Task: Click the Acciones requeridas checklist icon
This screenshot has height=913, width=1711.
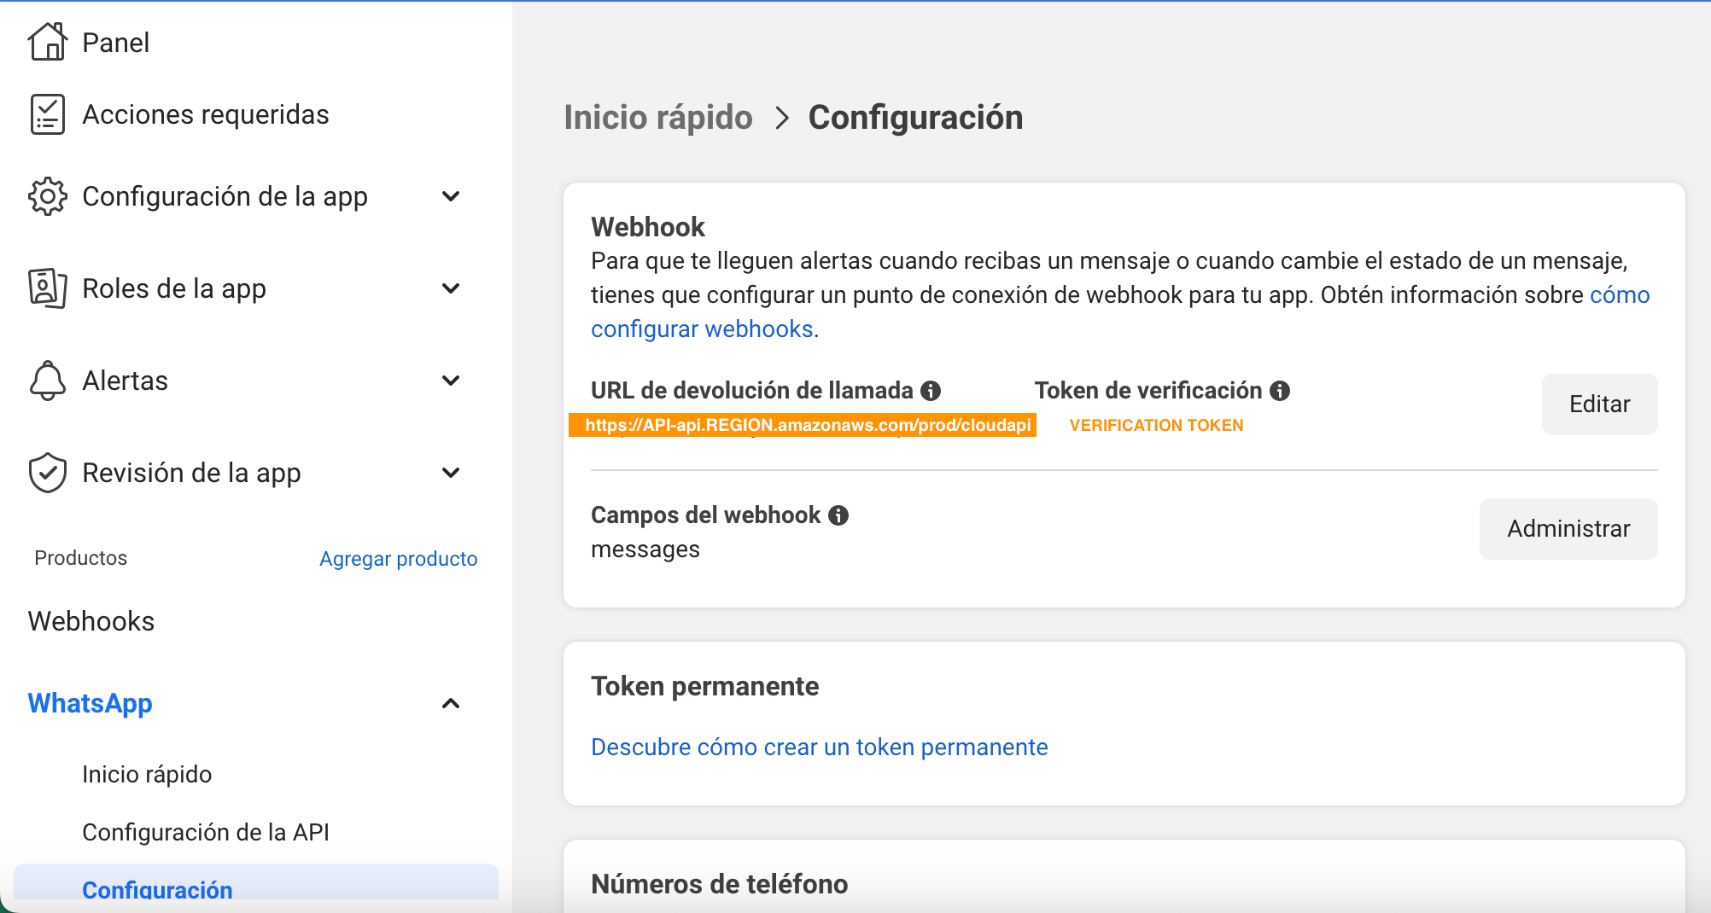Action: point(48,114)
